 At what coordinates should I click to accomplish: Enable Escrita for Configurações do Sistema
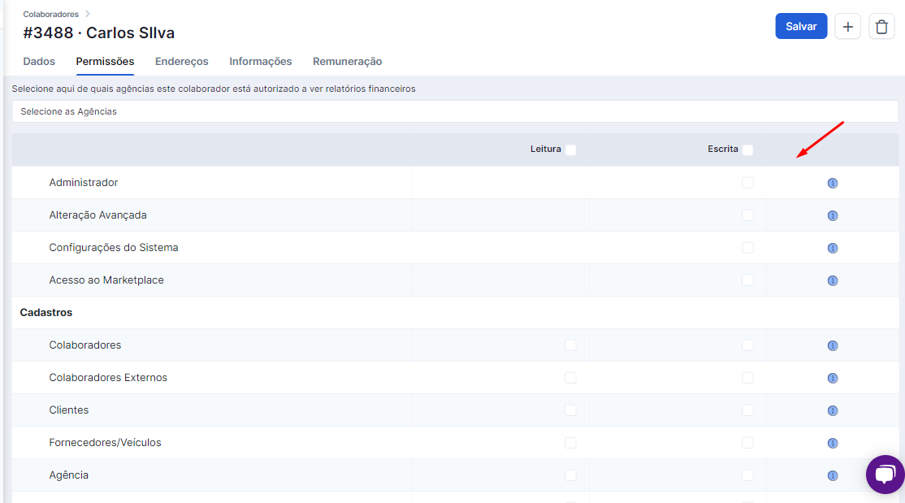747,248
